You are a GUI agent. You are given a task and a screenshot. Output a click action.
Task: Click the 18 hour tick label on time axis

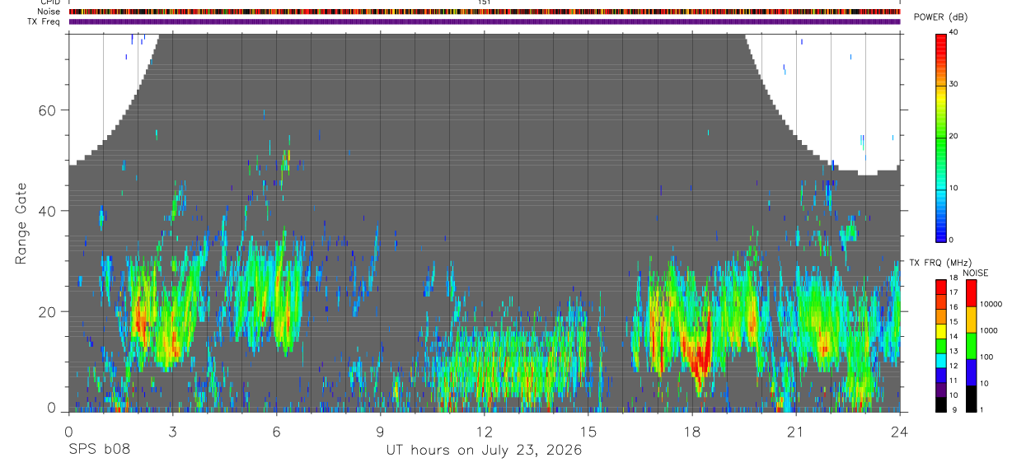coord(692,431)
